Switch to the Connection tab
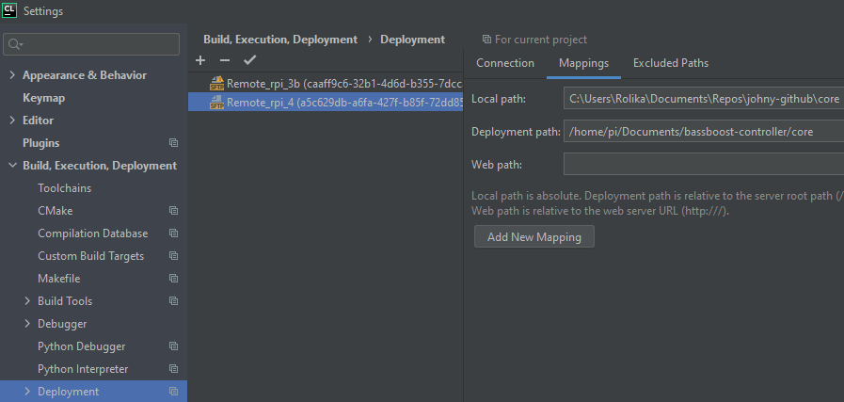Image resolution: width=844 pixels, height=402 pixels. [505, 63]
